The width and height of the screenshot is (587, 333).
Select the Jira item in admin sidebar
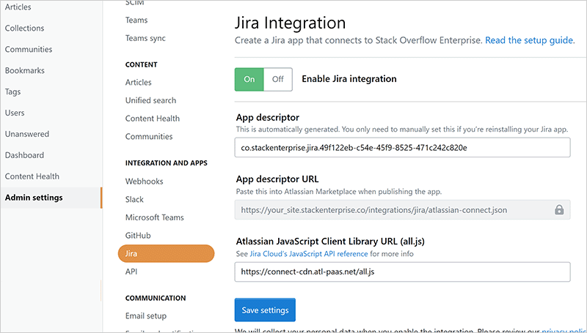click(166, 254)
